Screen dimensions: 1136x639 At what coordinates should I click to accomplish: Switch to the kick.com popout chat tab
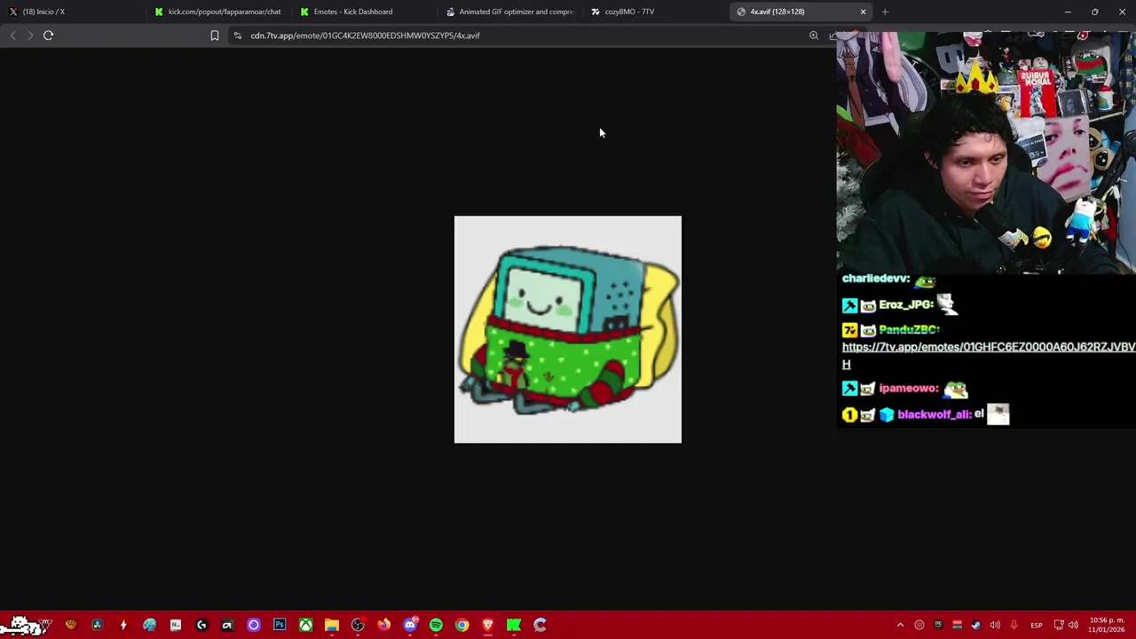point(217,12)
